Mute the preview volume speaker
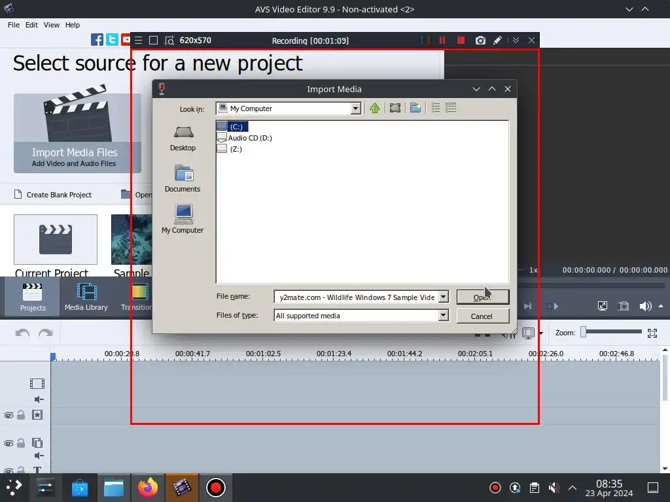This screenshot has width=670, height=502. (645, 306)
